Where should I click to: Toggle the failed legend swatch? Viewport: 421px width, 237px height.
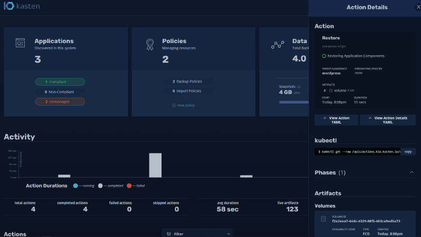(x=129, y=186)
